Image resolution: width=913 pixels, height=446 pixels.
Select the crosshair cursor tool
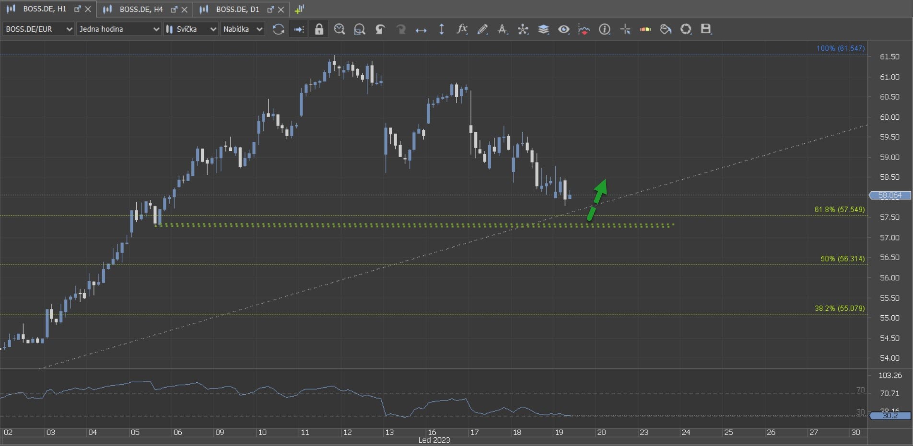(x=625, y=29)
